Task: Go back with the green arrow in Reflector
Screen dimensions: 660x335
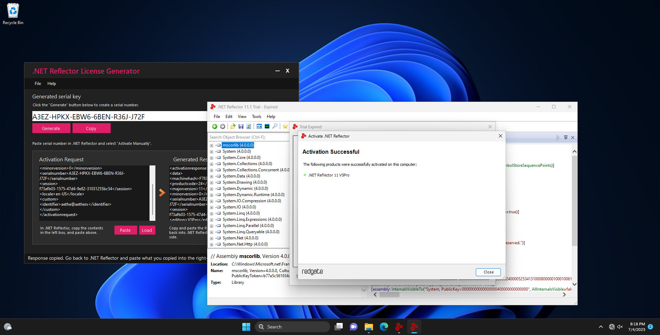Action: pyautogui.click(x=215, y=127)
